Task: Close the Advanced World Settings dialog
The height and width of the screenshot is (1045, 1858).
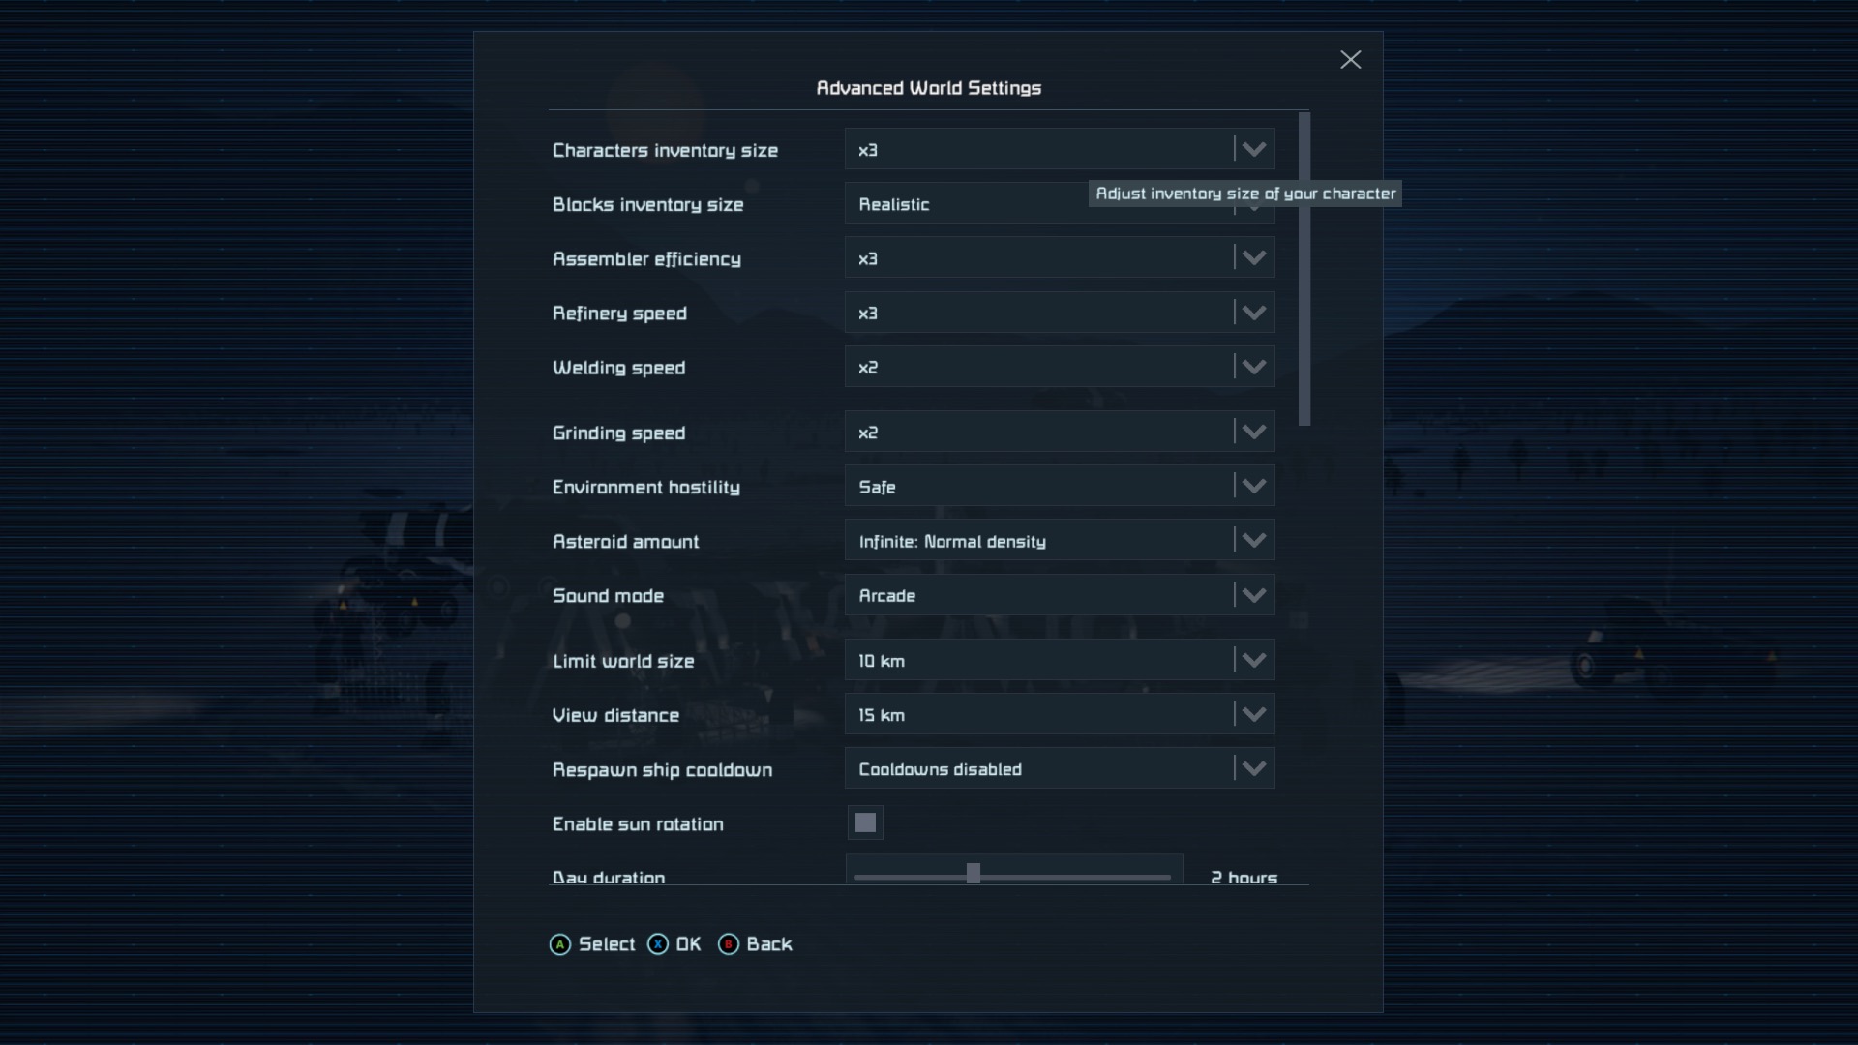Action: tap(1350, 60)
